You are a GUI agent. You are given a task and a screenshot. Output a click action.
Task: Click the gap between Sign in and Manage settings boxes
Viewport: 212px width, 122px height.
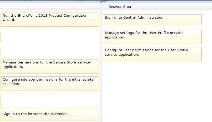pyautogui.click(x=152, y=27)
